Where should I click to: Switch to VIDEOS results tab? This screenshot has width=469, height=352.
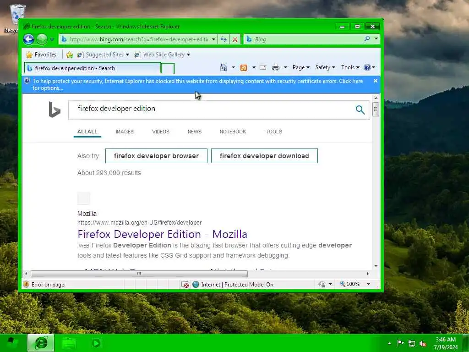tap(161, 132)
